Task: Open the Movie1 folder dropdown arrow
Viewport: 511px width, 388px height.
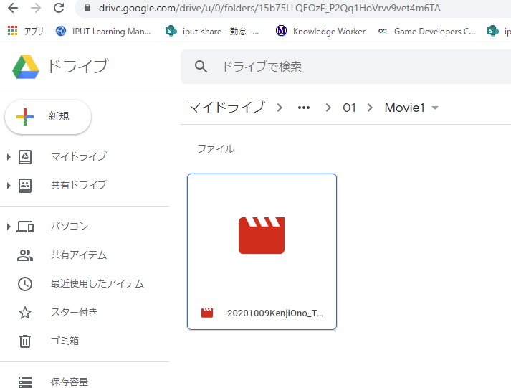Action: [435, 108]
